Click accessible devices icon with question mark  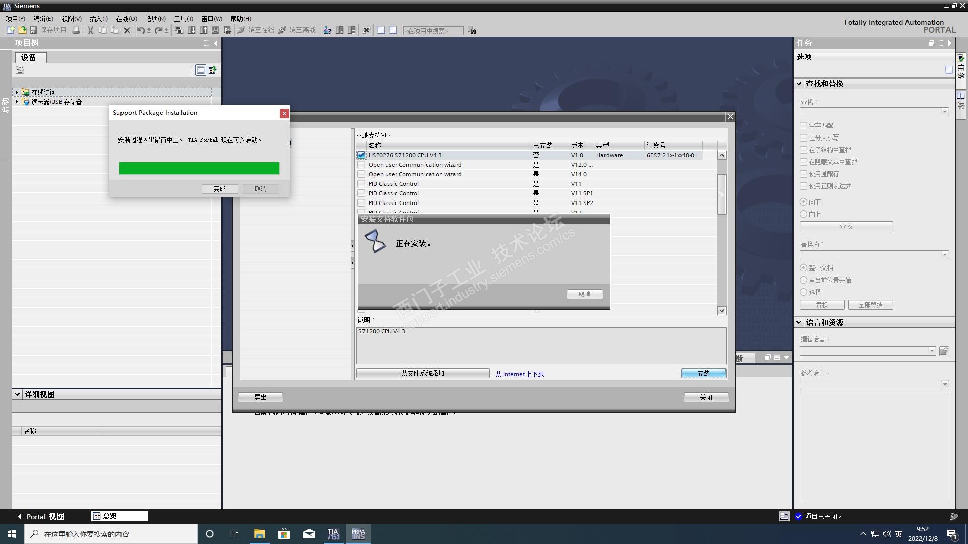point(327,30)
